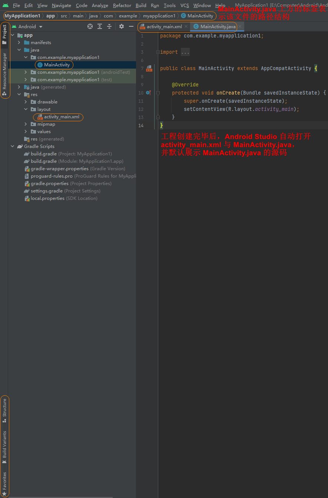328x498 pixels.
Task: Close the activity_main.xml tab
Action: [186, 27]
